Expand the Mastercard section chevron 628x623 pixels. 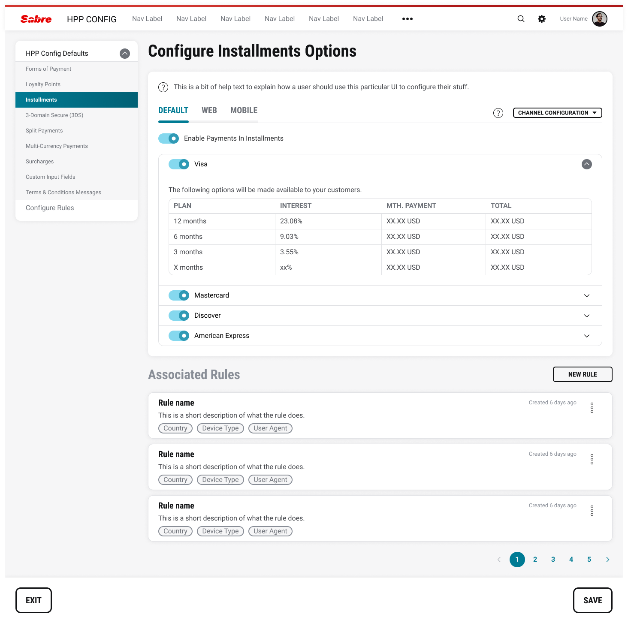point(587,295)
